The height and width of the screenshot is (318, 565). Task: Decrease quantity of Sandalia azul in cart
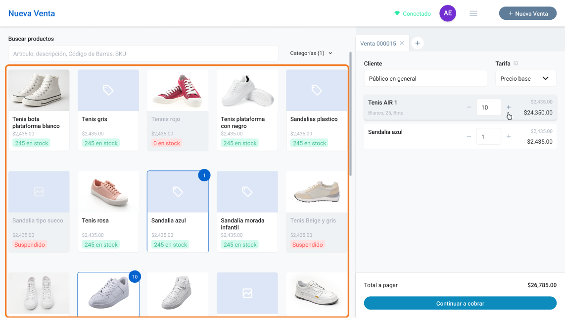469,136
